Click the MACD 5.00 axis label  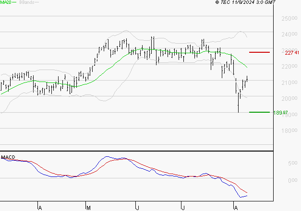tap(292, 163)
